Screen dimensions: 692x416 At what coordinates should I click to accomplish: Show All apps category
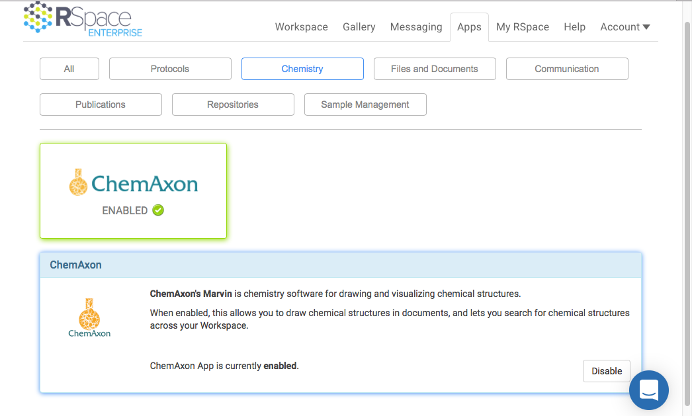click(x=69, y=69)
